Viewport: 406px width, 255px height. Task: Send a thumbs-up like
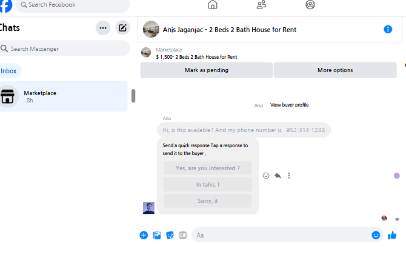pyautogui.click(x=392, y=235)
